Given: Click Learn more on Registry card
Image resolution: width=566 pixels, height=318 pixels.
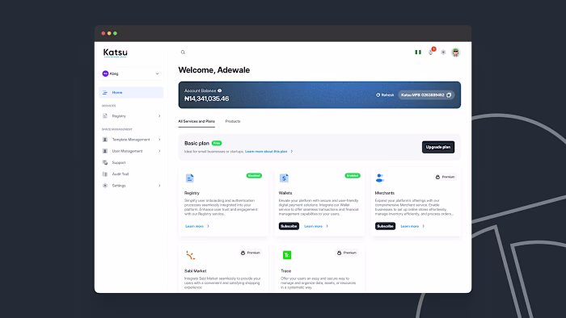Looking at the screenshot, I should coord(197,226).
